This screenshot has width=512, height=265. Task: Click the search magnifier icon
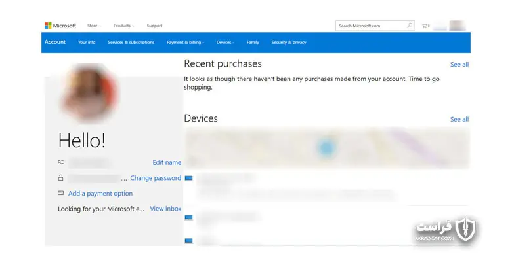coord(410,26)
